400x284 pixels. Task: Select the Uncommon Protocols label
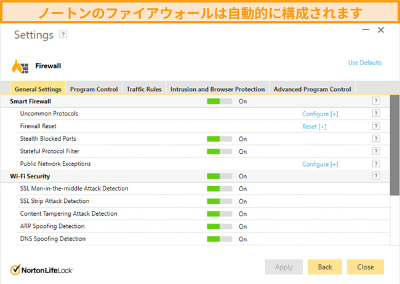[49, 114]
